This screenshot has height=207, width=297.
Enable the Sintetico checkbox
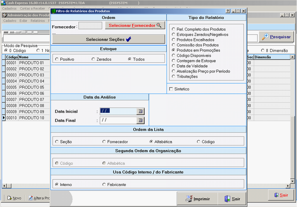click(x=171, y=89)
